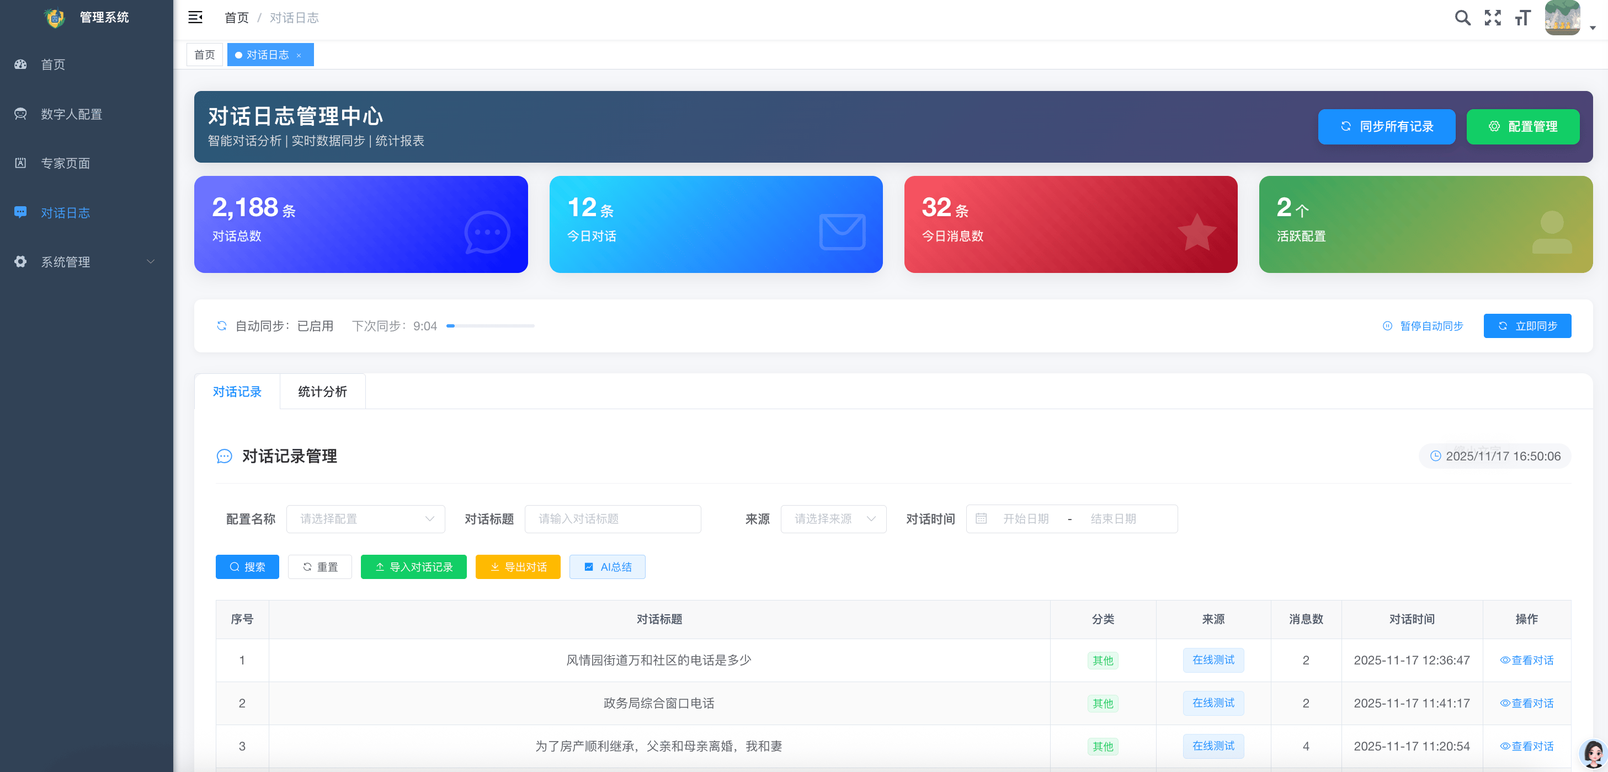
Task: Click the 请输入对话标题 input field
Action: click(x=613, y=519)
